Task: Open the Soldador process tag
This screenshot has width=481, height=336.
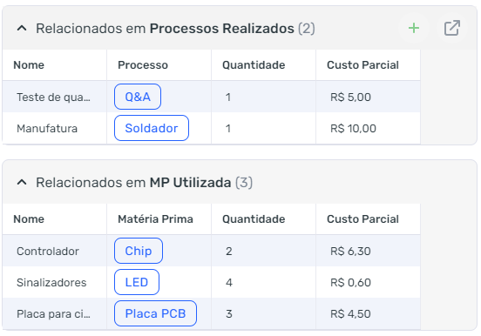Action: pos(152,128)
